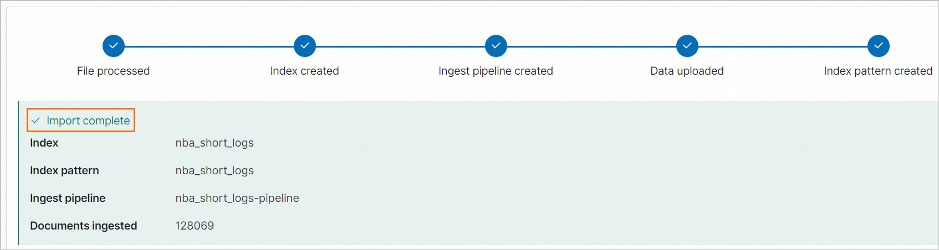Screen dimensions: 939x250
Task: Select the "Data uploaded" step label
Action: coord(687,71)
